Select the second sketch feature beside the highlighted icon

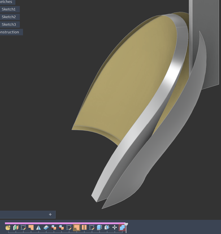[x=69, y=228]
